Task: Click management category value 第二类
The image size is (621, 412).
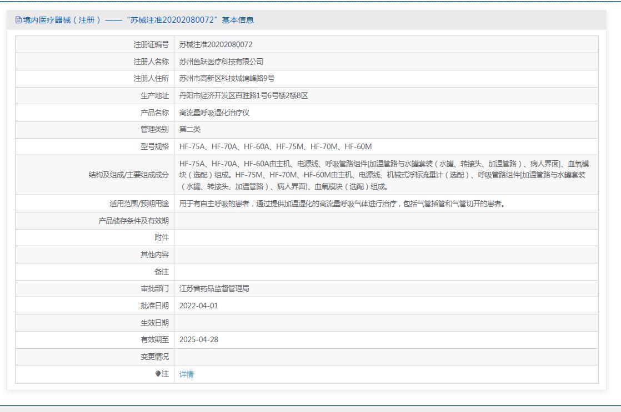Action: 190,129
